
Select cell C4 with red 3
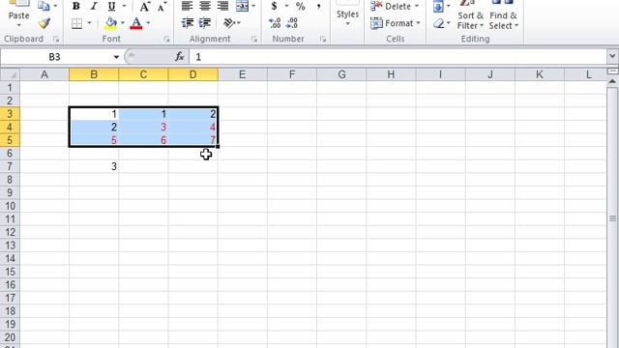[143, 127]
